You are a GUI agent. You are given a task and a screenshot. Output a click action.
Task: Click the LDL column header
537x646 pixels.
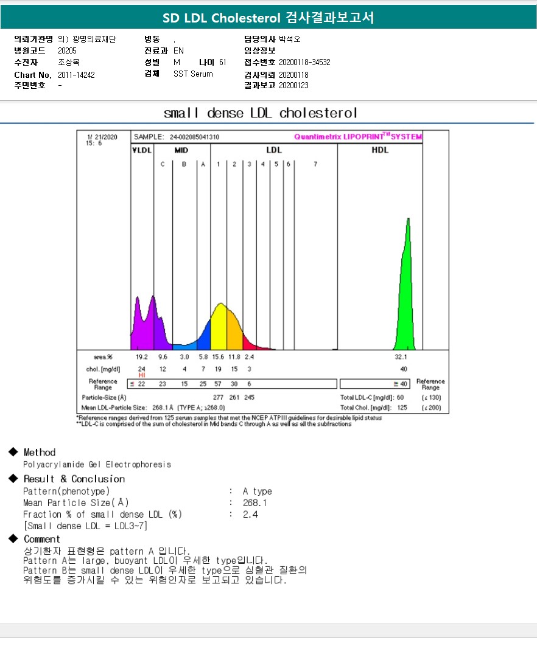(274, 150)
